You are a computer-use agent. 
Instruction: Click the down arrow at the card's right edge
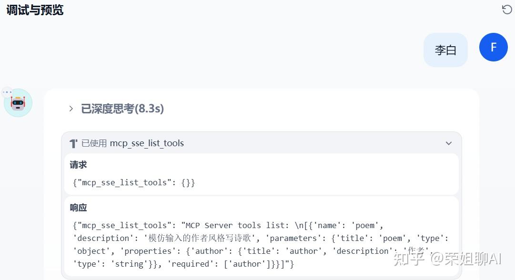pos(448,143)
